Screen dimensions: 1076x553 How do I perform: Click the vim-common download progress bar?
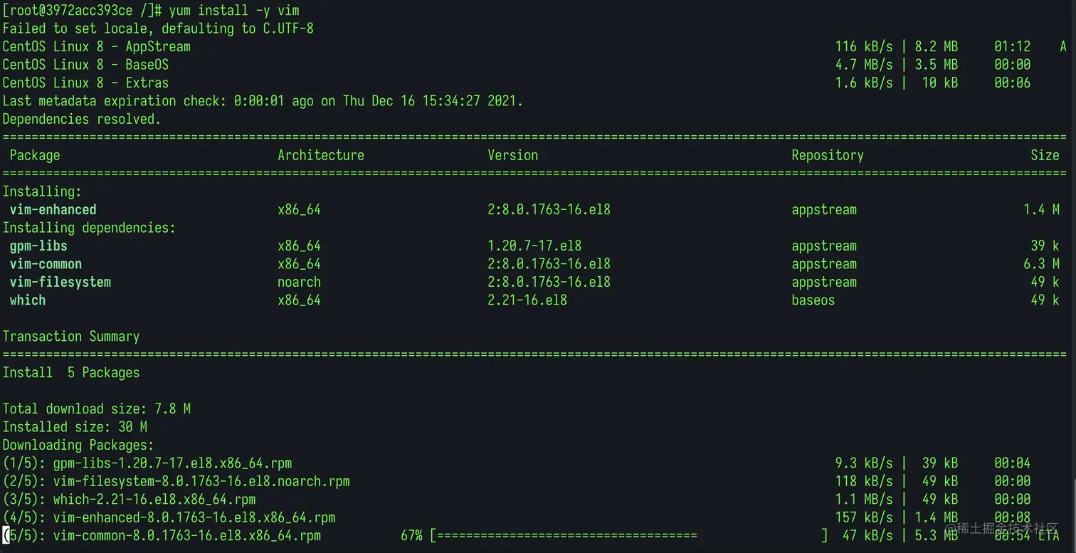(x=628, y=536)
